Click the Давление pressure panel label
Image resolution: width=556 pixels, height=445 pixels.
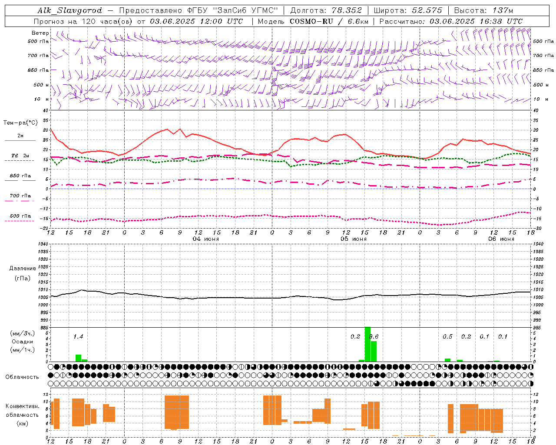pos(23,269)
